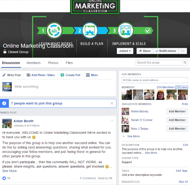
Task: Click 7 people want to join this group
Action: point(37,103)
